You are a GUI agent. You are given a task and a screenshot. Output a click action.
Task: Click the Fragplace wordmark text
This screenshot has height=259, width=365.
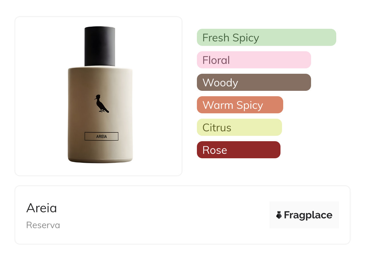308,215
